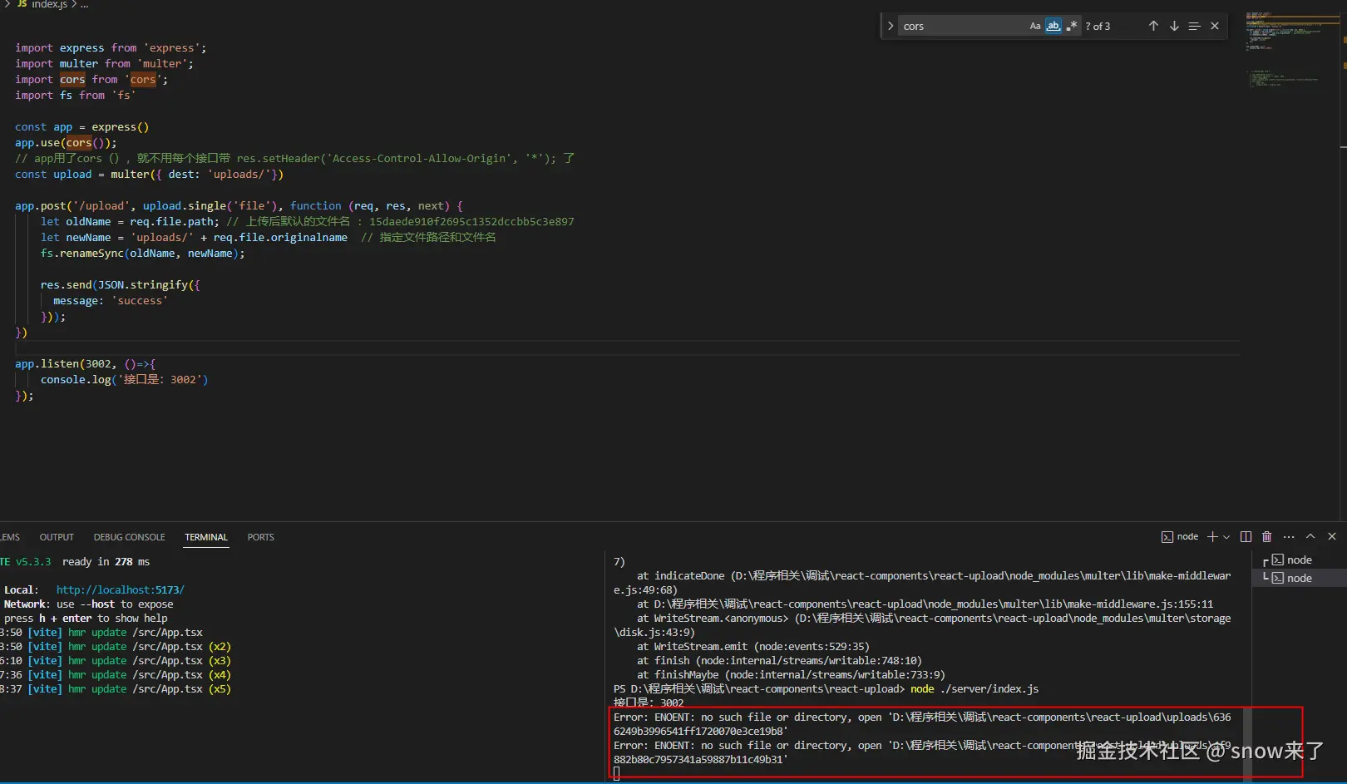Open the localhost:5173 link
Screen dimensions: 1347x784
click(x=121, y=589)
